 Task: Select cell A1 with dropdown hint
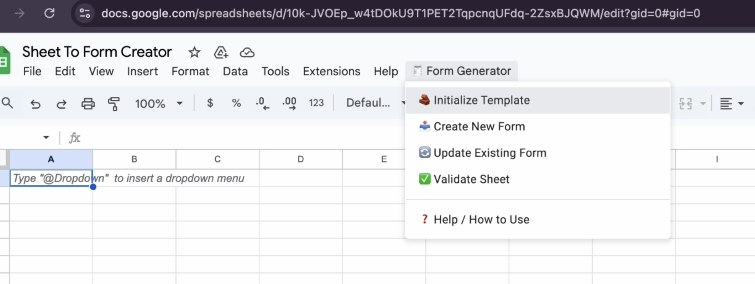point(51,178)
